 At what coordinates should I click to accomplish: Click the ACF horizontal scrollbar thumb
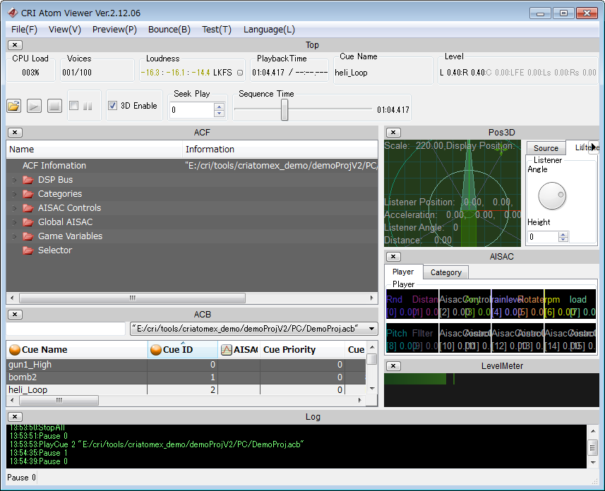(x=132, y=298)
